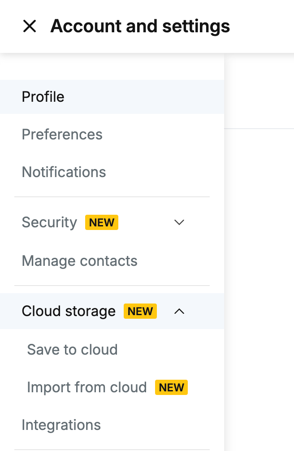
Task: Open Notifications settings
Action: [x=64, y=172]
